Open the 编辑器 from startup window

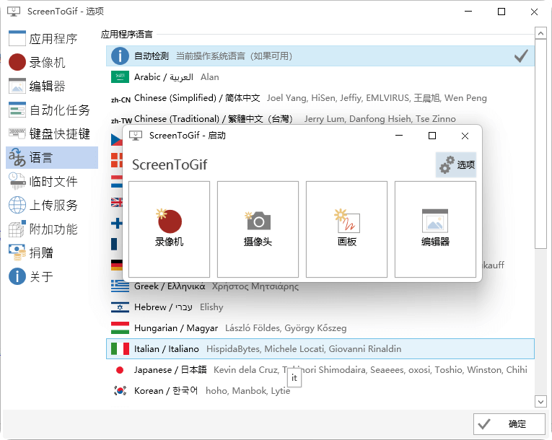pos(435,229)
